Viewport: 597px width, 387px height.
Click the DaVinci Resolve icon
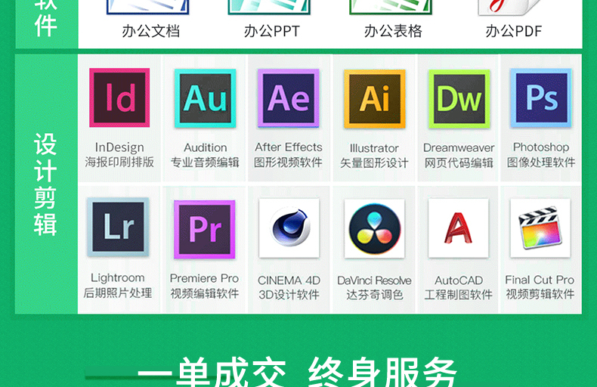point(375,228)
